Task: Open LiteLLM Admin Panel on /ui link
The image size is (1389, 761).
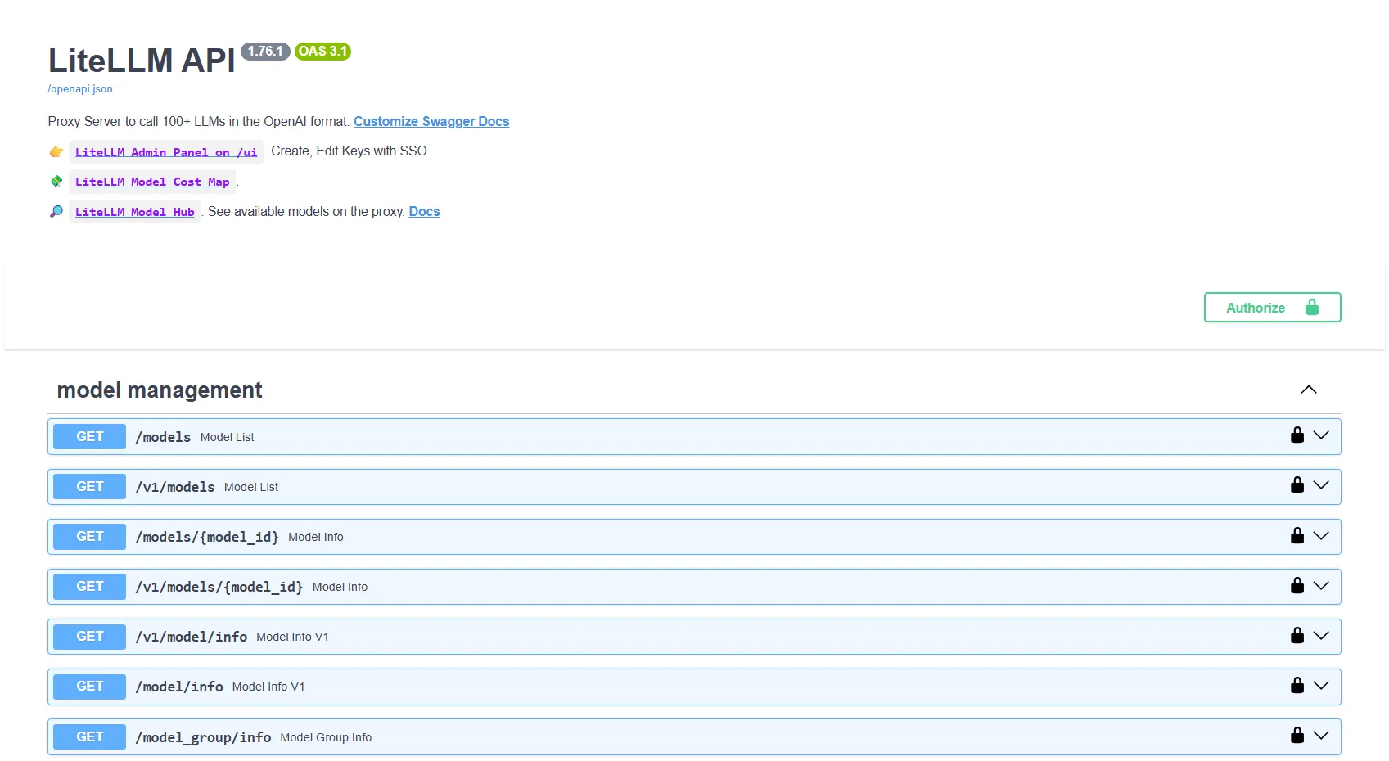Action: pos(166,152)
